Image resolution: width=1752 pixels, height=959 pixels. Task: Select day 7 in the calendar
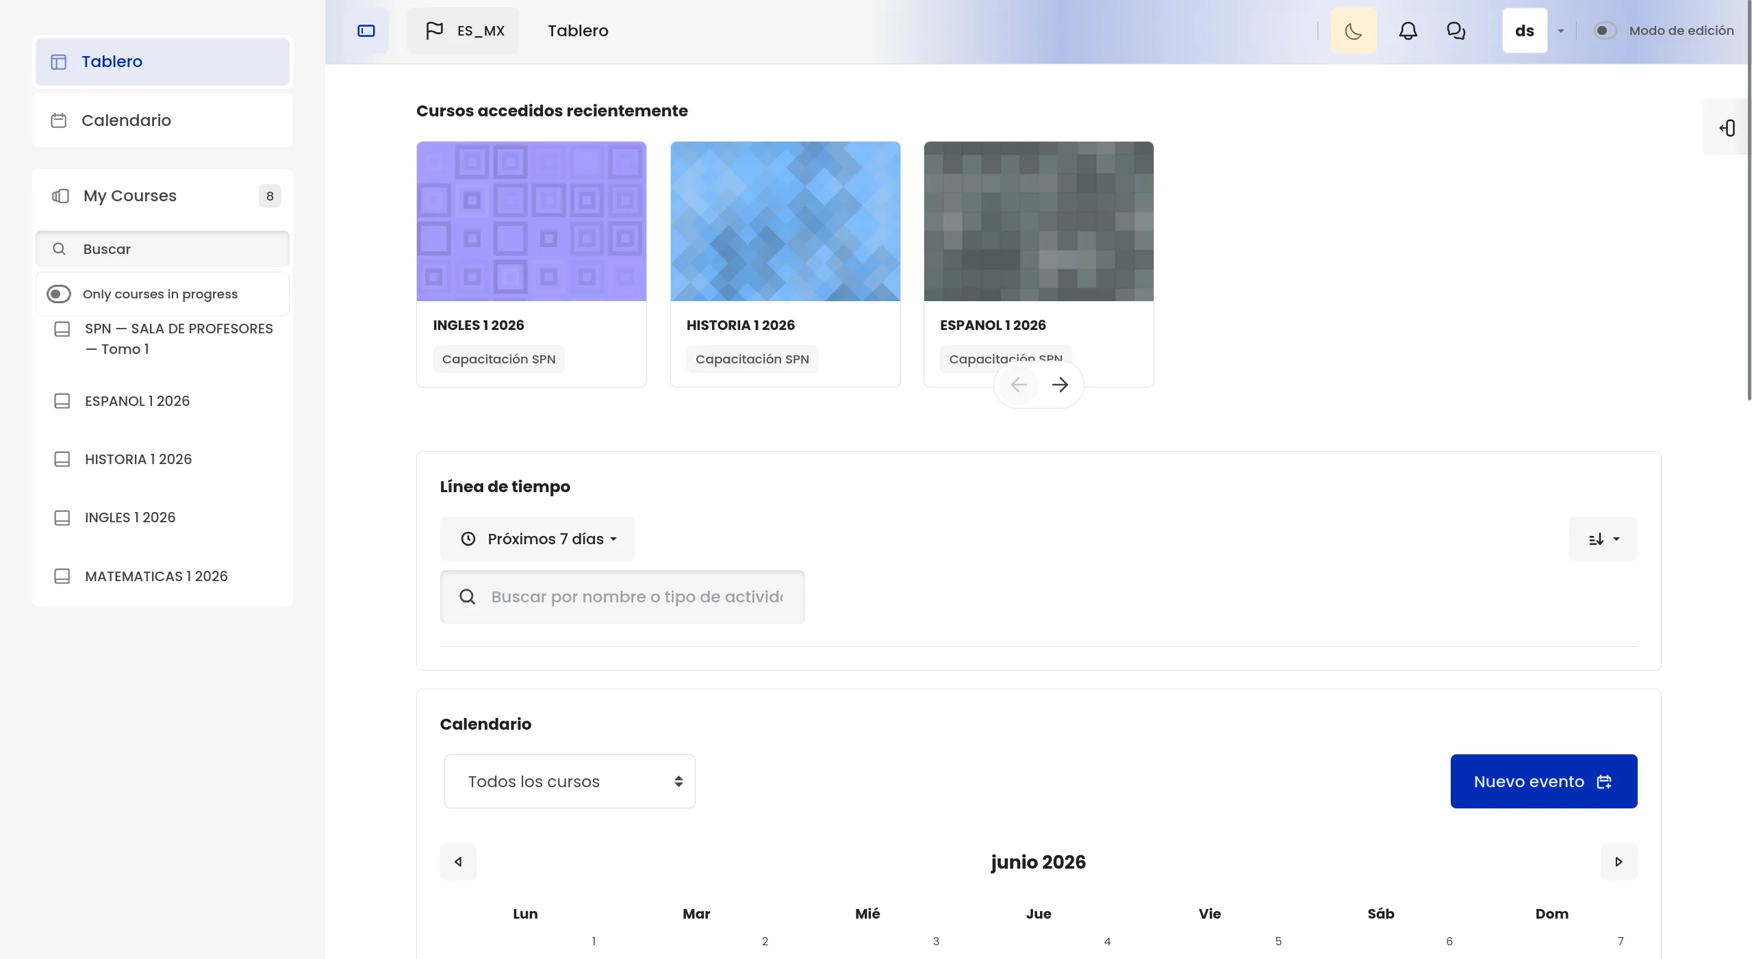point(1621,941)
